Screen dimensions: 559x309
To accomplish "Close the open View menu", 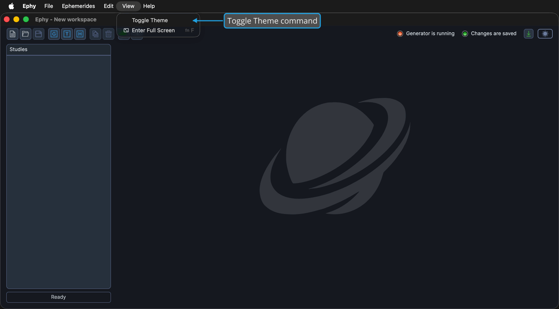I will 128,6.
